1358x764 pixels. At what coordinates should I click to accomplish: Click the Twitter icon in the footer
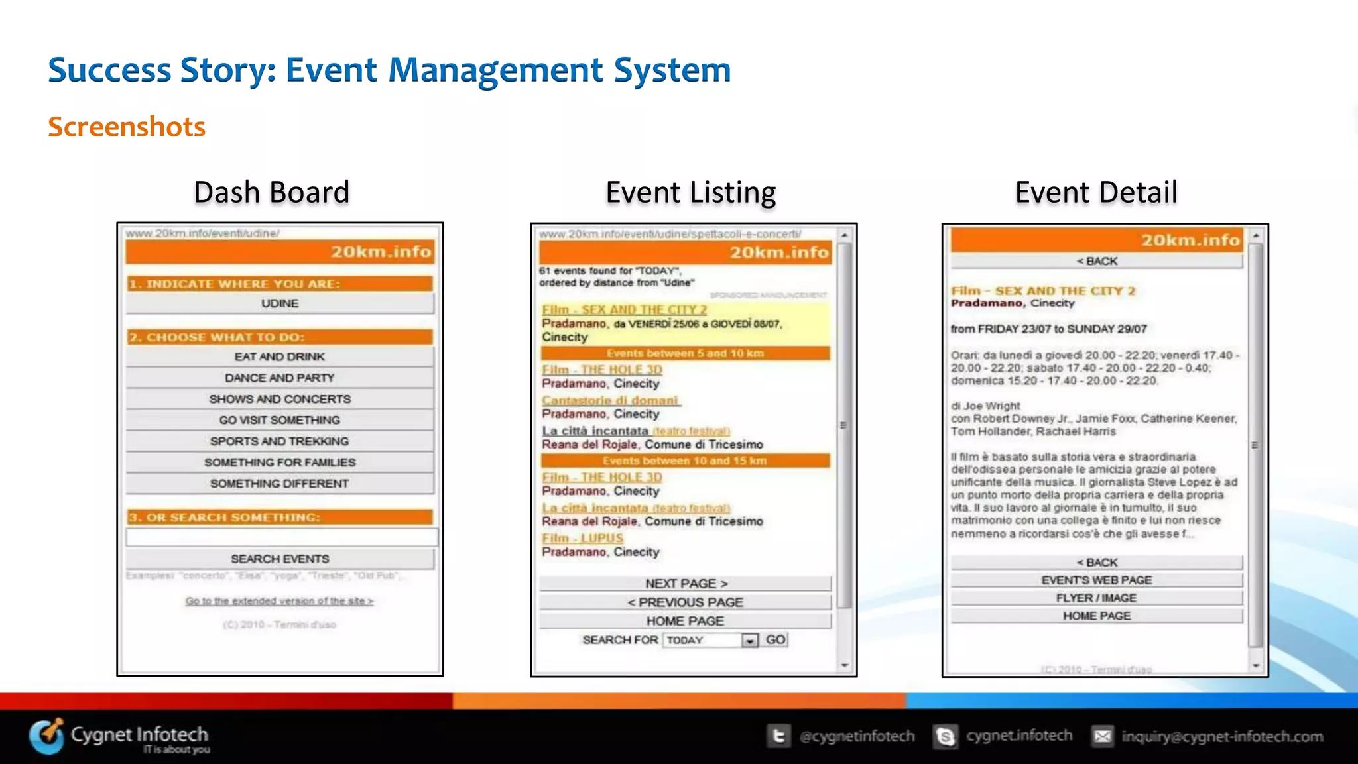(x=778, y=736)
